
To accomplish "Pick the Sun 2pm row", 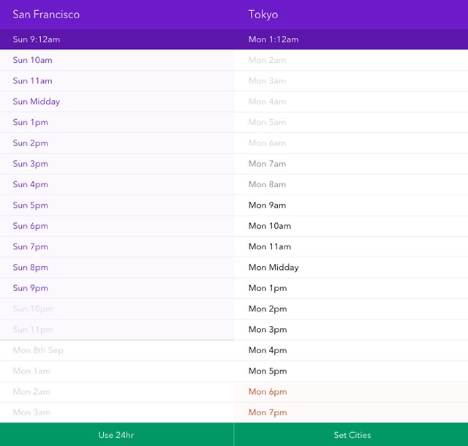I will point(117,143).
